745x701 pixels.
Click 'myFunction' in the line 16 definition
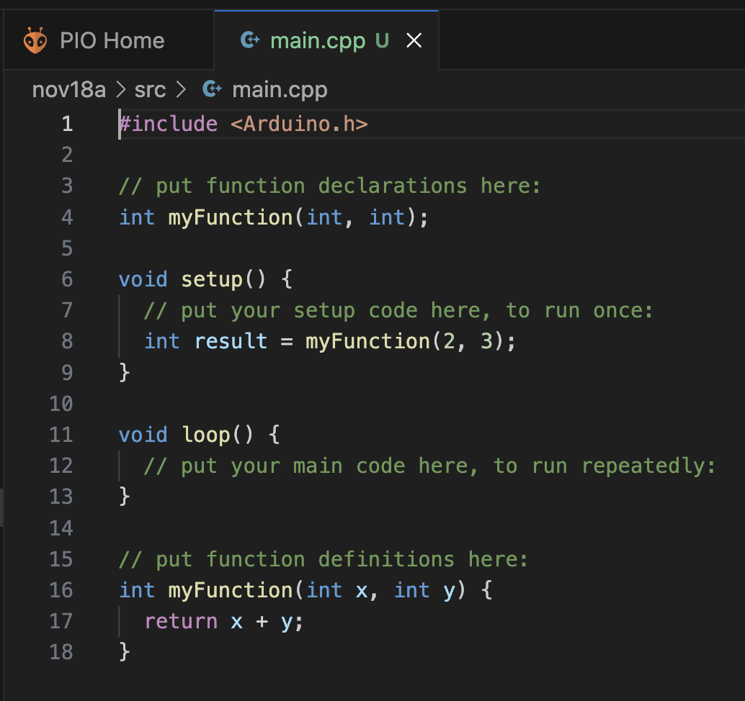(231, 590)
